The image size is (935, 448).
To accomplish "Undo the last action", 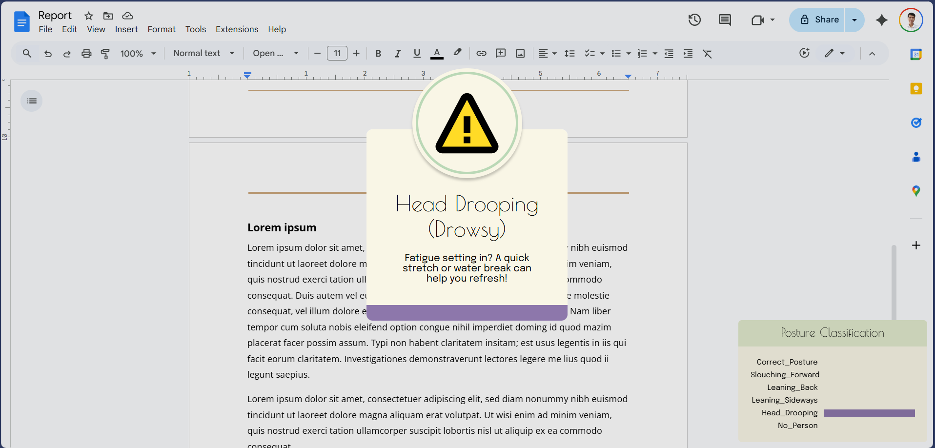I will (x=48, y=54).
